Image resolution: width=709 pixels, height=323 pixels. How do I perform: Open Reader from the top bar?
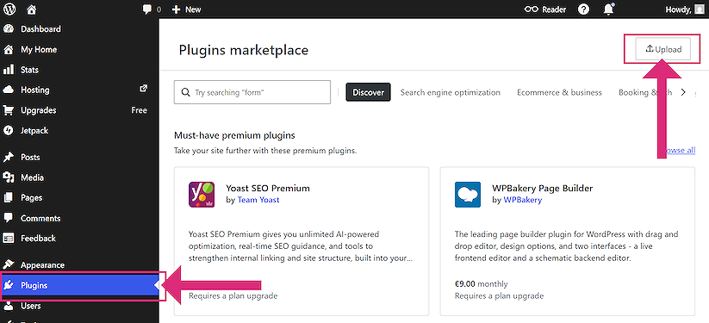point(544,9)
